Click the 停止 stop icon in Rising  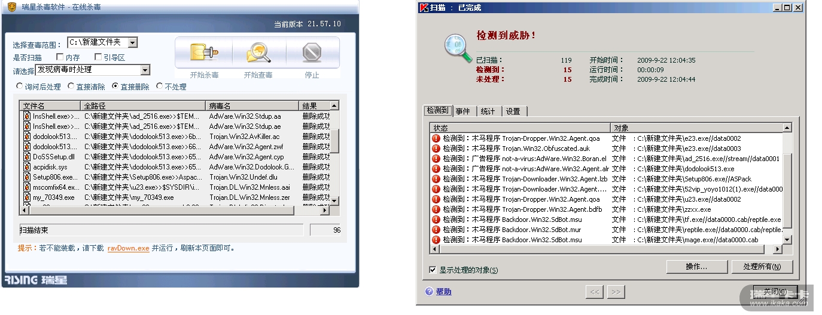[312, 53]
